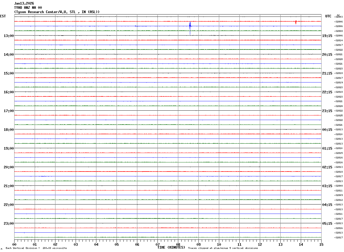Click the Each Vertical Division scale note
The width and height of the screenshot is (344, 252).
point(36,248)
